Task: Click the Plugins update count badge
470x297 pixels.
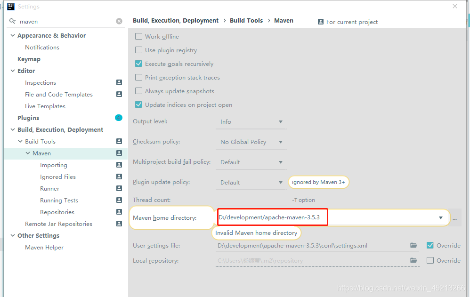Action: [x=119, y=118]
